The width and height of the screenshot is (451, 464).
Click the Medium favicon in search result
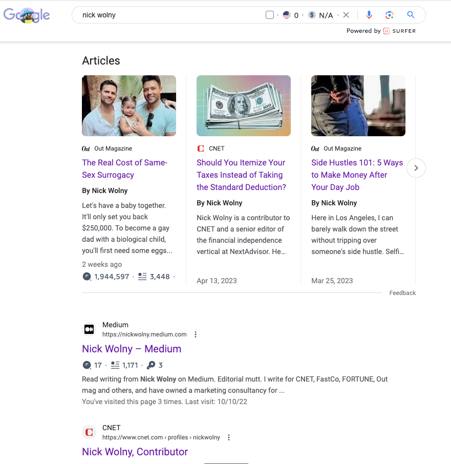(89, 329)
